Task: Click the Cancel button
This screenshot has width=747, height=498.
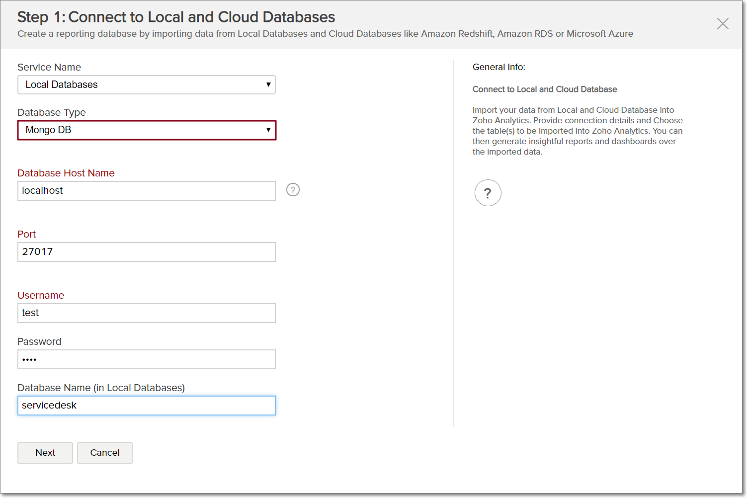Action: click(105, 453)
